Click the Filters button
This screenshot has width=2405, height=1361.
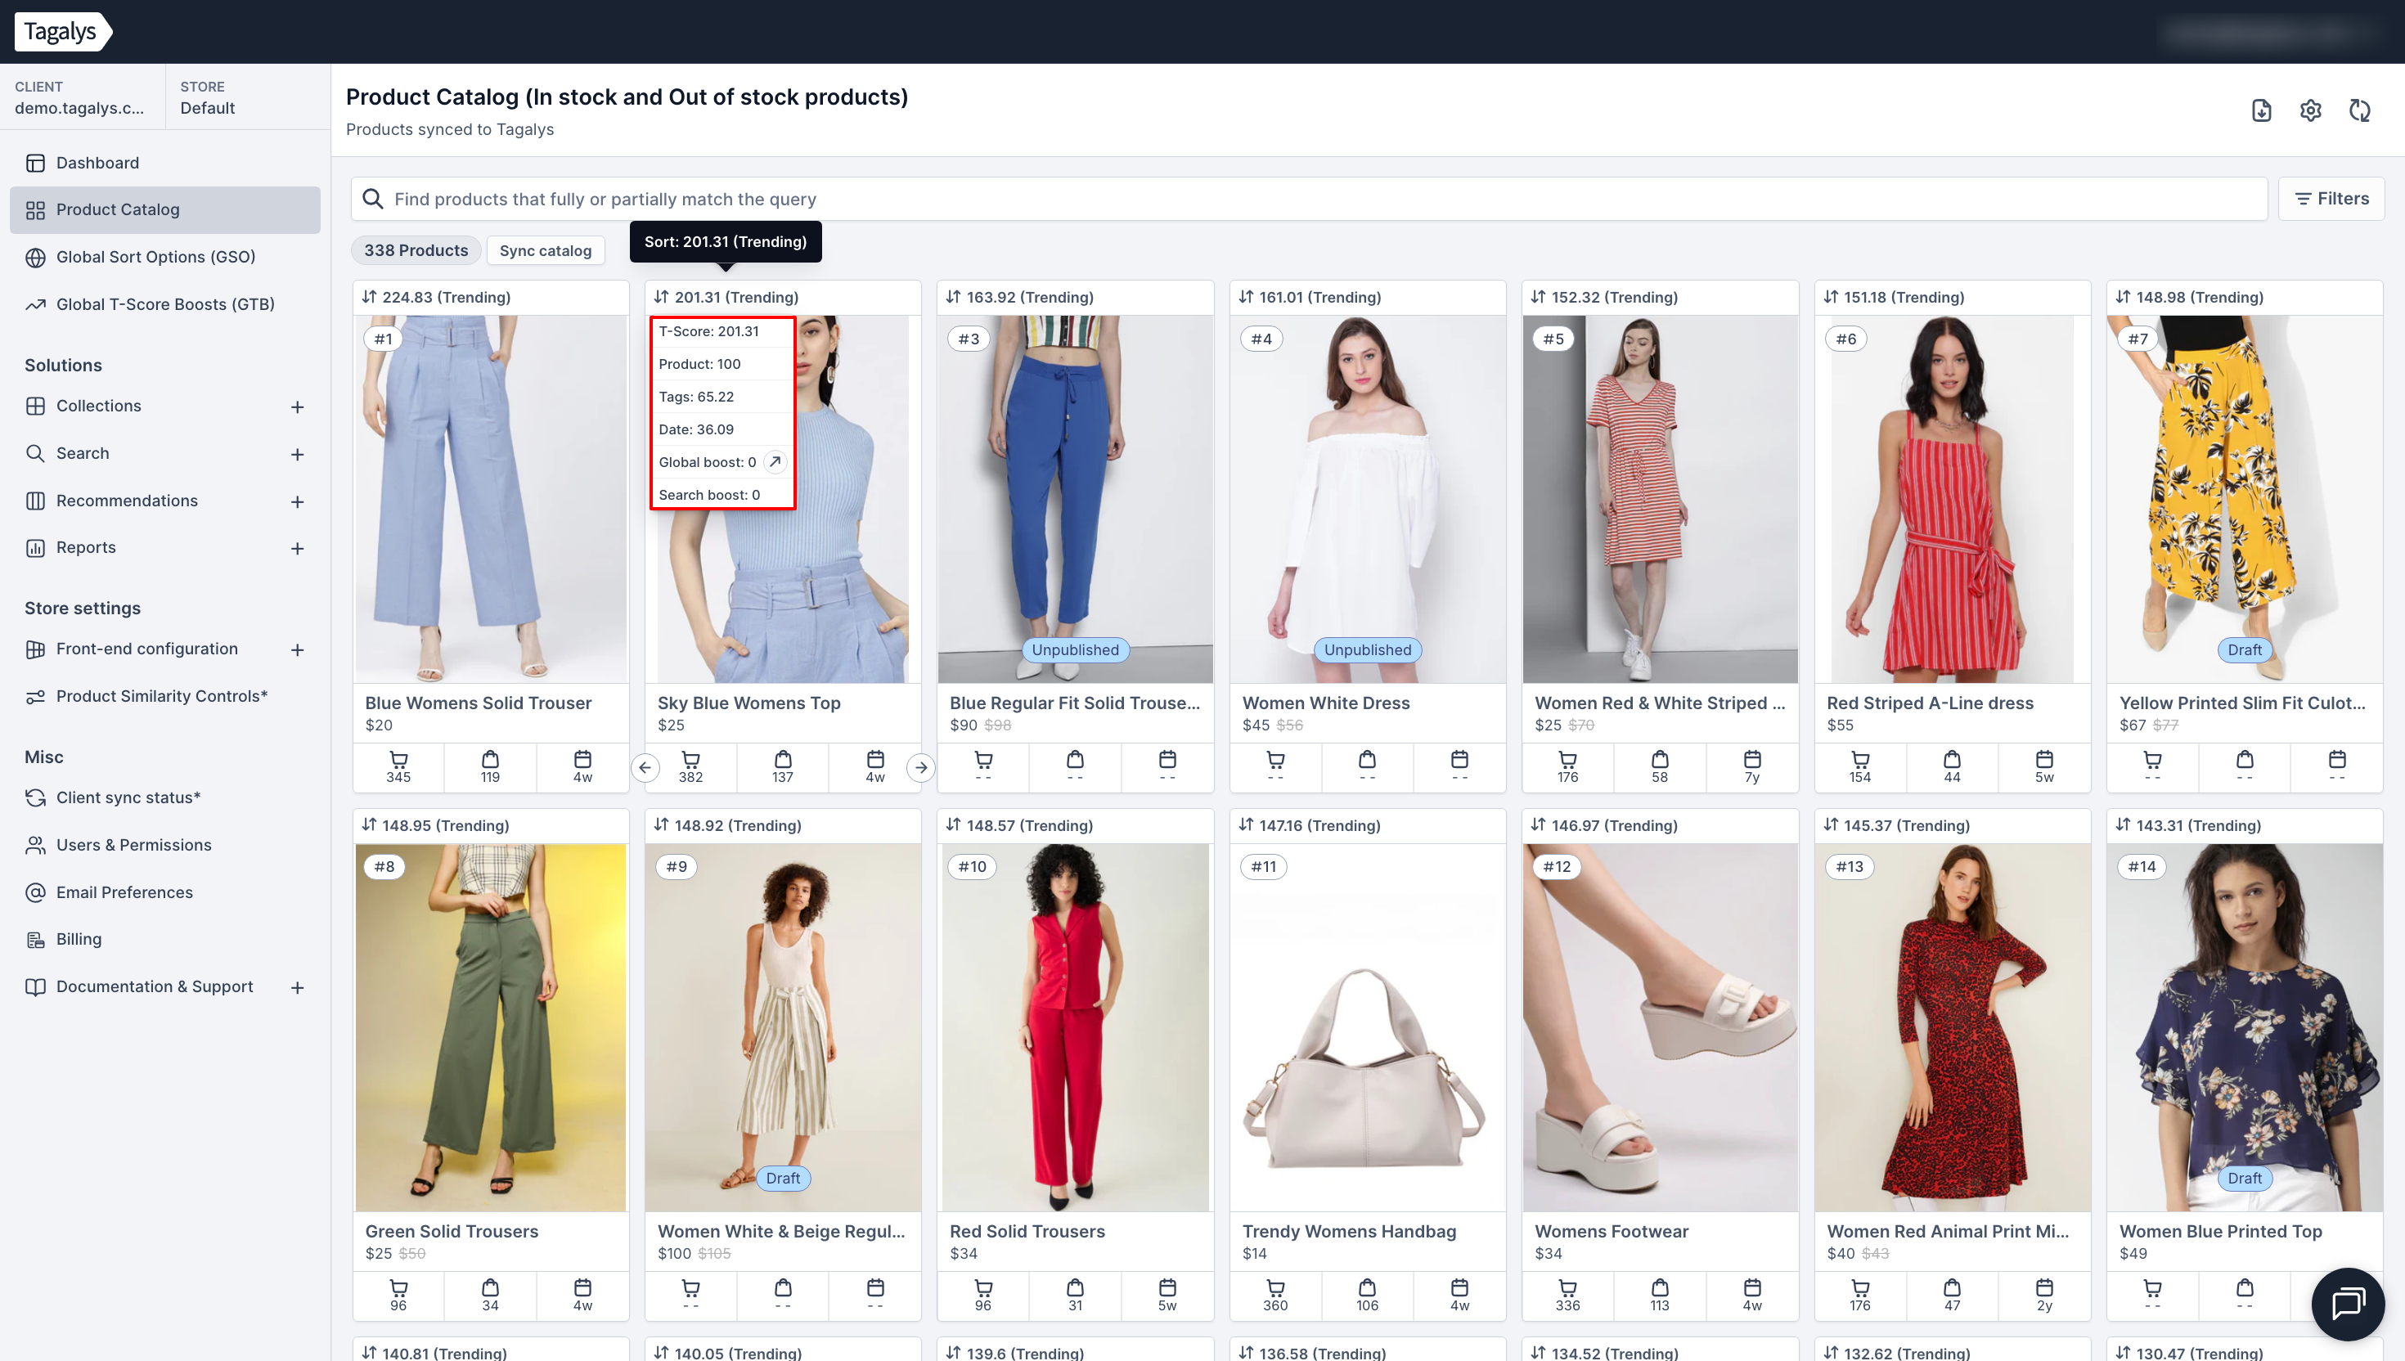[x=2331, y=198]
